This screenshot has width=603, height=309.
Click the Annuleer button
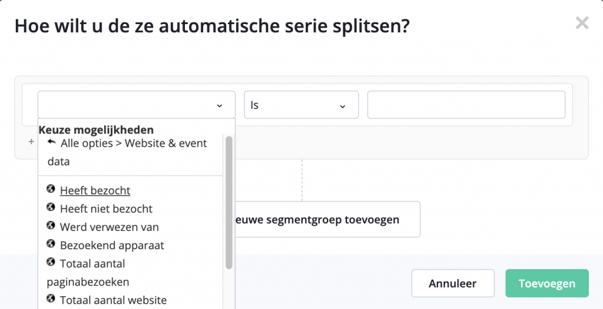453,283
